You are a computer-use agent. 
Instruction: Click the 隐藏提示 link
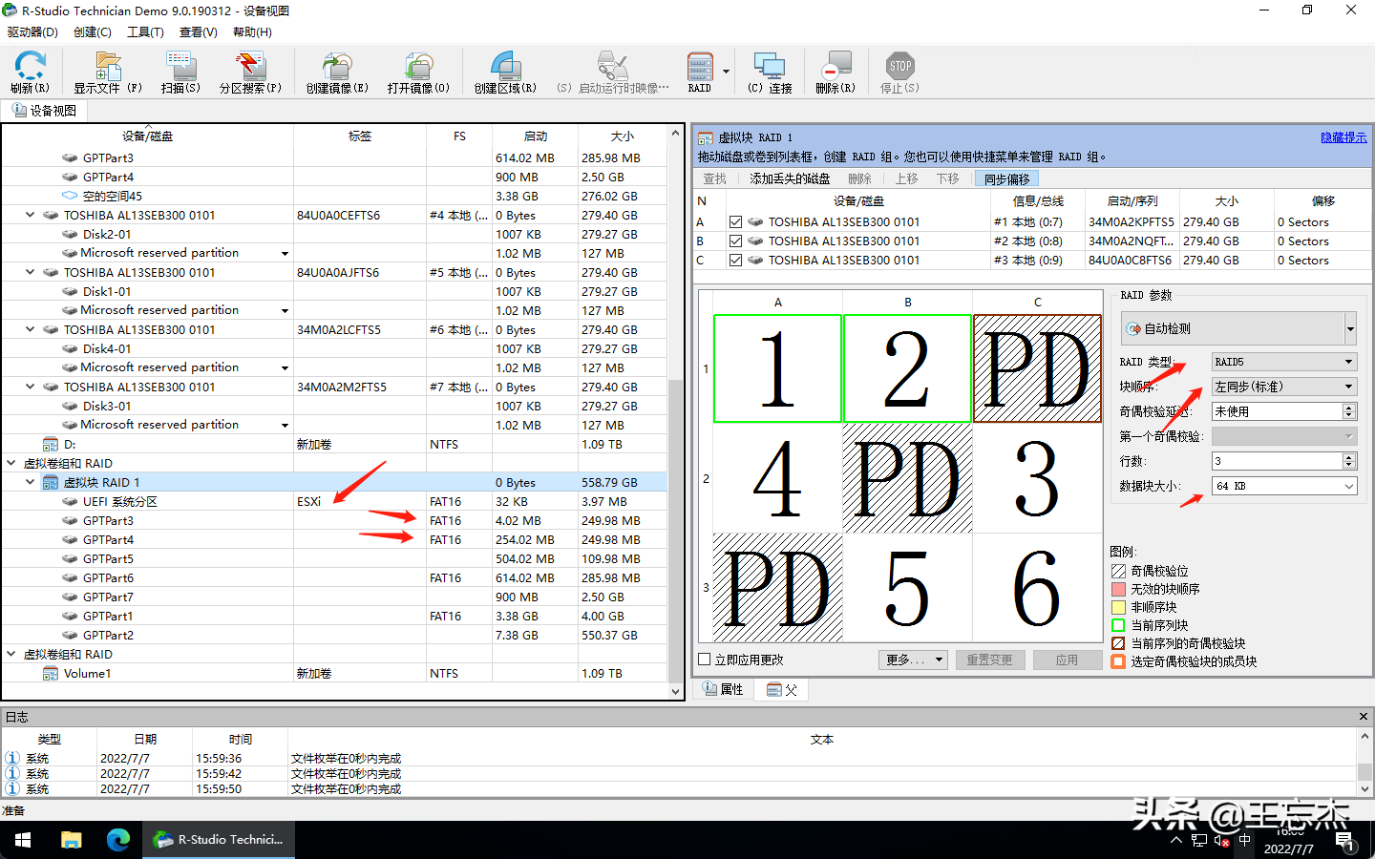[1343, 136]
